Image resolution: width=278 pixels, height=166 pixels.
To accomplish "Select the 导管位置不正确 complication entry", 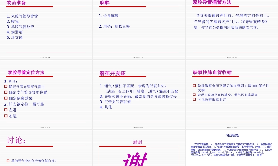I will click(125, 97).
